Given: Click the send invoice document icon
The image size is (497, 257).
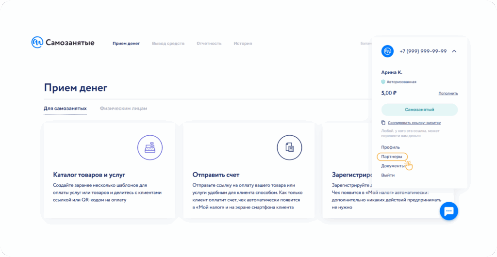Looking at the screenshot, I should pos(289,147).
